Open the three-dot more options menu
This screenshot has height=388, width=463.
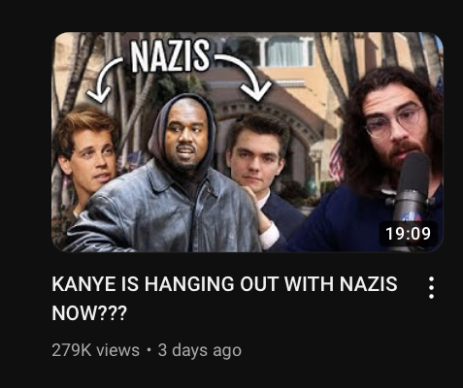click(x=431, y=287)
